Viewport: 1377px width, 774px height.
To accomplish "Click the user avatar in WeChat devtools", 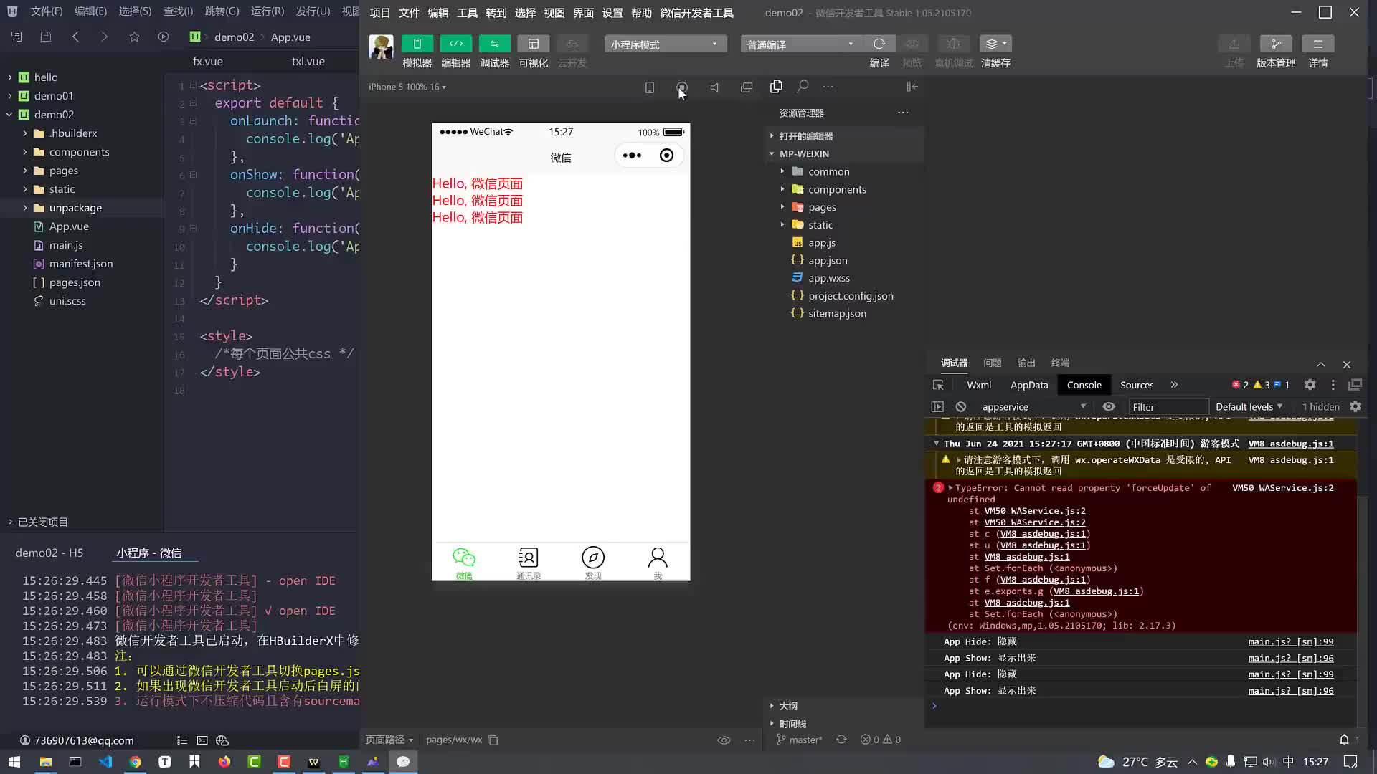I will (x=381, y=47).
